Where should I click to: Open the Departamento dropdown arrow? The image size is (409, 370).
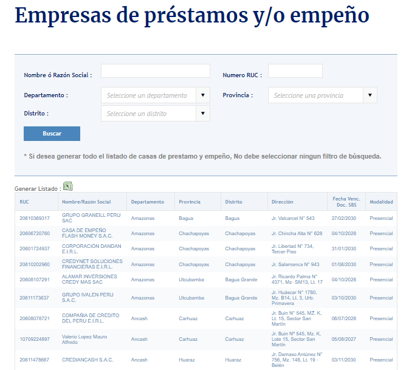pos(203,95)
